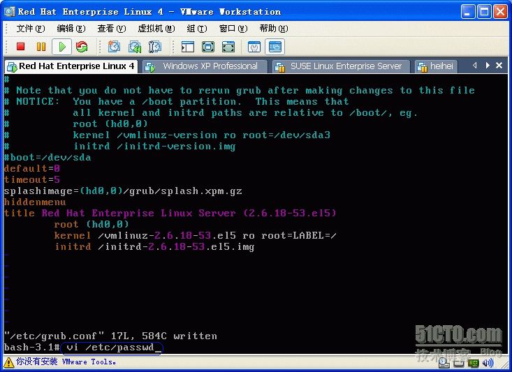Screen dimensions: 512x372
Task: Select the Red Hat Enterprise Linux 4 tab
Action: pos(71,66)
